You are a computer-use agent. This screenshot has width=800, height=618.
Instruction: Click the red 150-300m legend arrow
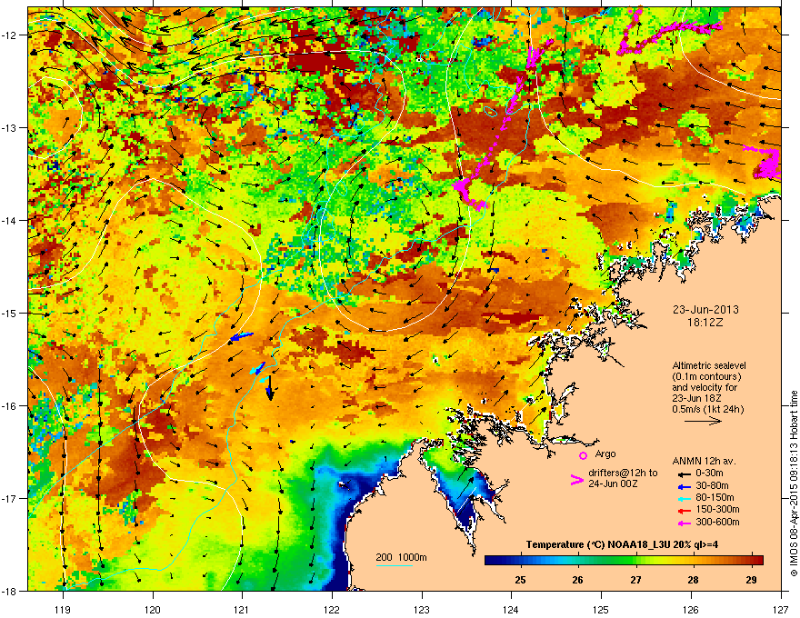click(x=684, y=510)
